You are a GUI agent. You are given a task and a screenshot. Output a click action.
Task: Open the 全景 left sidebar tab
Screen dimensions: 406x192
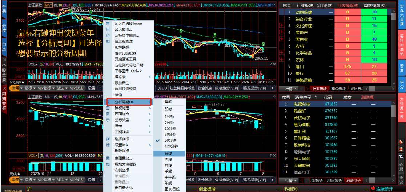(4, 9)
